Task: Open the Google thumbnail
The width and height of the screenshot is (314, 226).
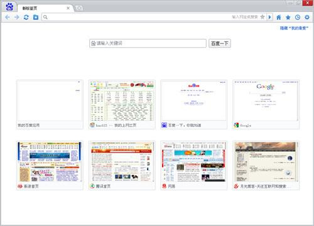Action: pos(266,104)
